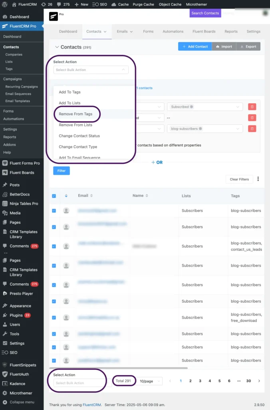Delete the blog-subscribers filter row with the red trash icon
This screenshot has width=270, height=410.
[x=252, y=129]
